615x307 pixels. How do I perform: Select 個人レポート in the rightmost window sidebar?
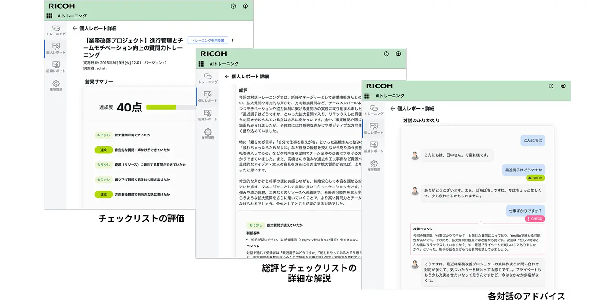pyautogui.click(x=373, y=128)
